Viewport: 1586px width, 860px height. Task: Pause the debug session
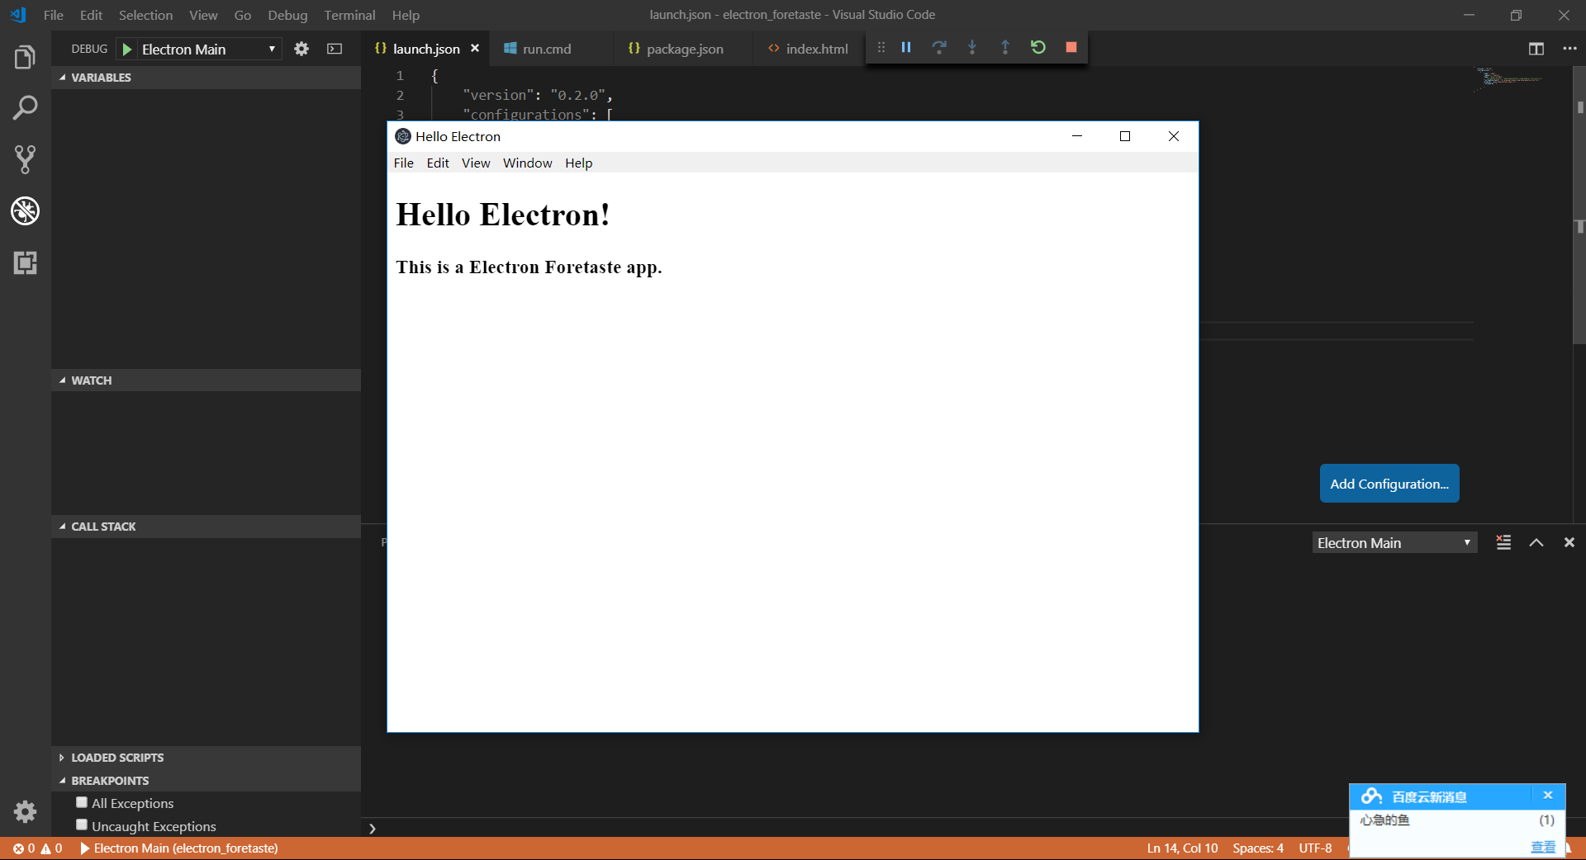click(906, 48)
